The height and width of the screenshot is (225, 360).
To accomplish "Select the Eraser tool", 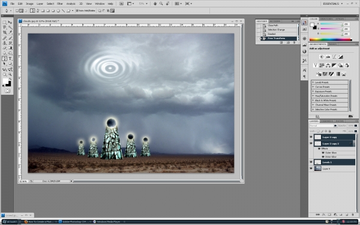I will click(x=4, y=48).
